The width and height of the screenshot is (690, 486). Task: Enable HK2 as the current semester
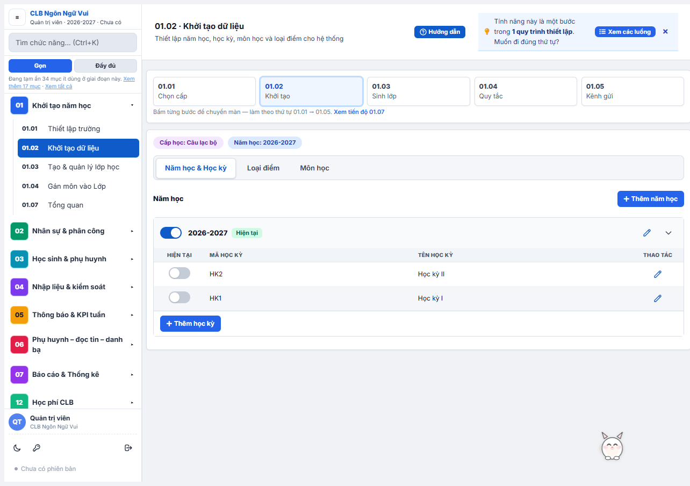pos(179,274)
